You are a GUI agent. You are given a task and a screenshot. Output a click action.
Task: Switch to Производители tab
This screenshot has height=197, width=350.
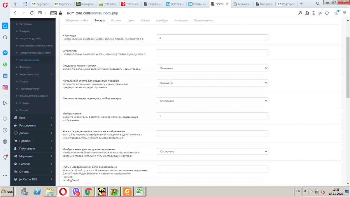204,21
